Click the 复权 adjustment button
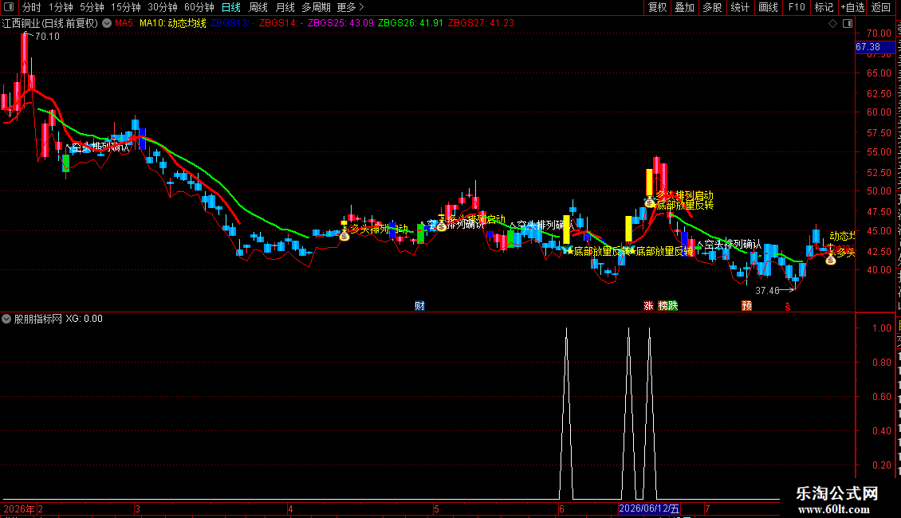This screenshot has height=518, width=901. coord(657,7)
